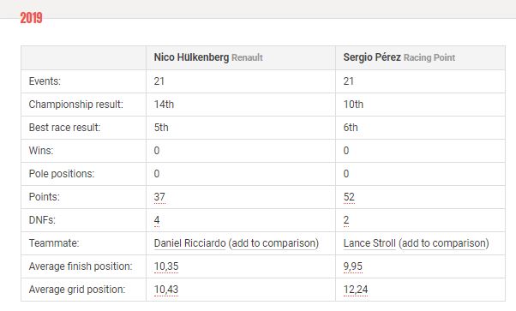Click Hülkenberg's 37 points value
Viewport: 516px width, 311px height.
pyautogui.click(x=159, y=197)
